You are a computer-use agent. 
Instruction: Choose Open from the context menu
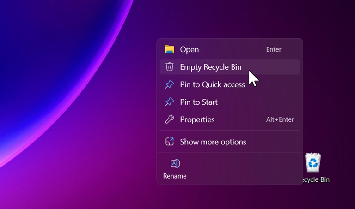[x=190, y=49]
